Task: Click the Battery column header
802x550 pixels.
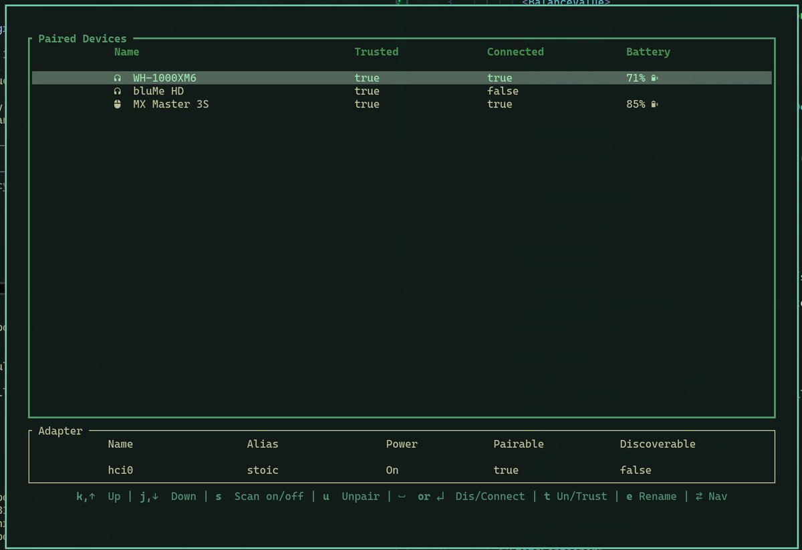Action: [648, 51]
